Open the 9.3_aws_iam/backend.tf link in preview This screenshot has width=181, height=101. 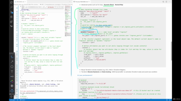(85, 75)
